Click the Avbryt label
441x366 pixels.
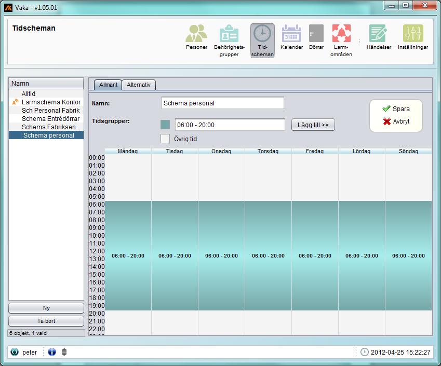coord(401,121)
